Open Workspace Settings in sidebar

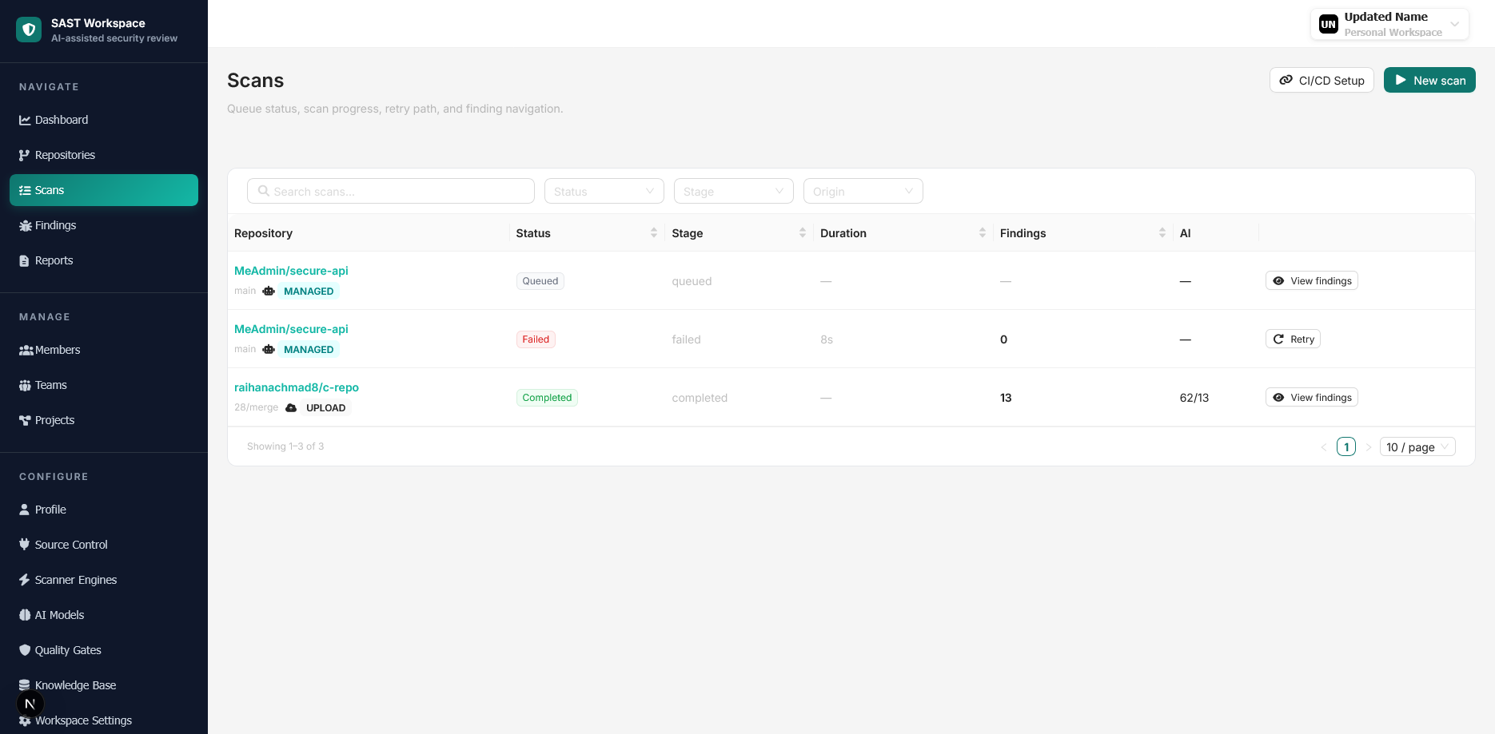pos(104,720)
